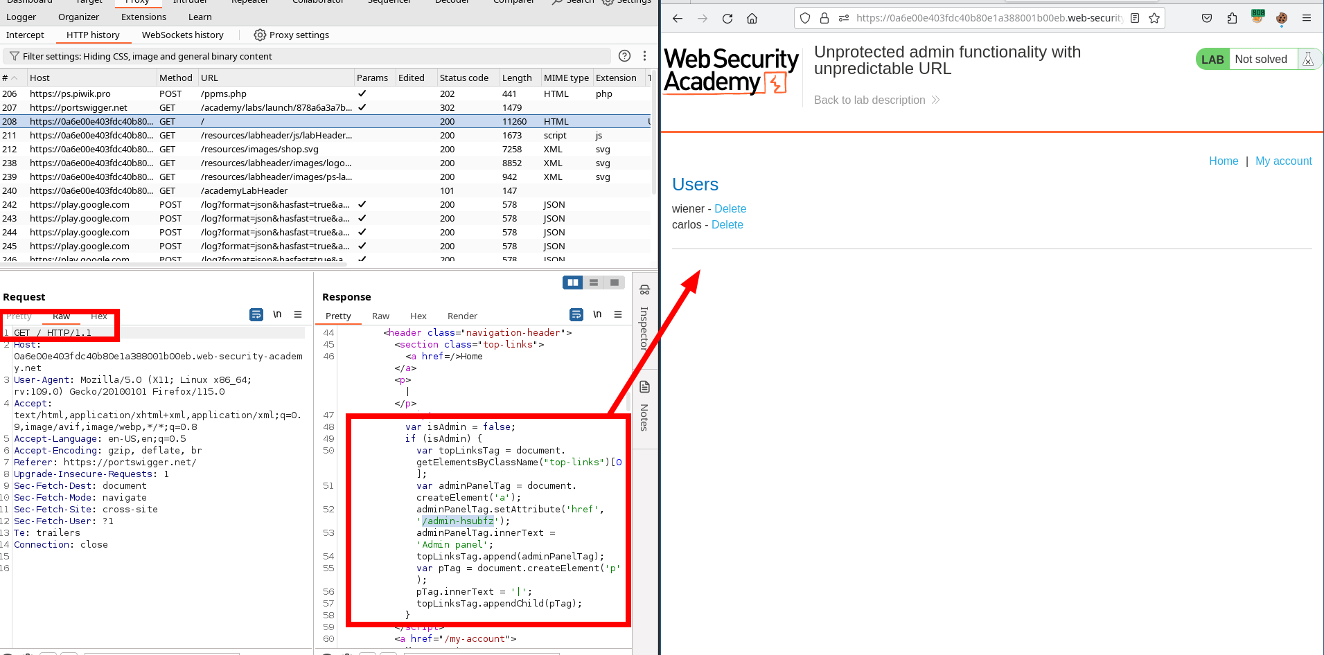Open lab flask icon next to Not solved
Screen dimensions: 1324x655
pyautogui.click(x=1308, y=60)
